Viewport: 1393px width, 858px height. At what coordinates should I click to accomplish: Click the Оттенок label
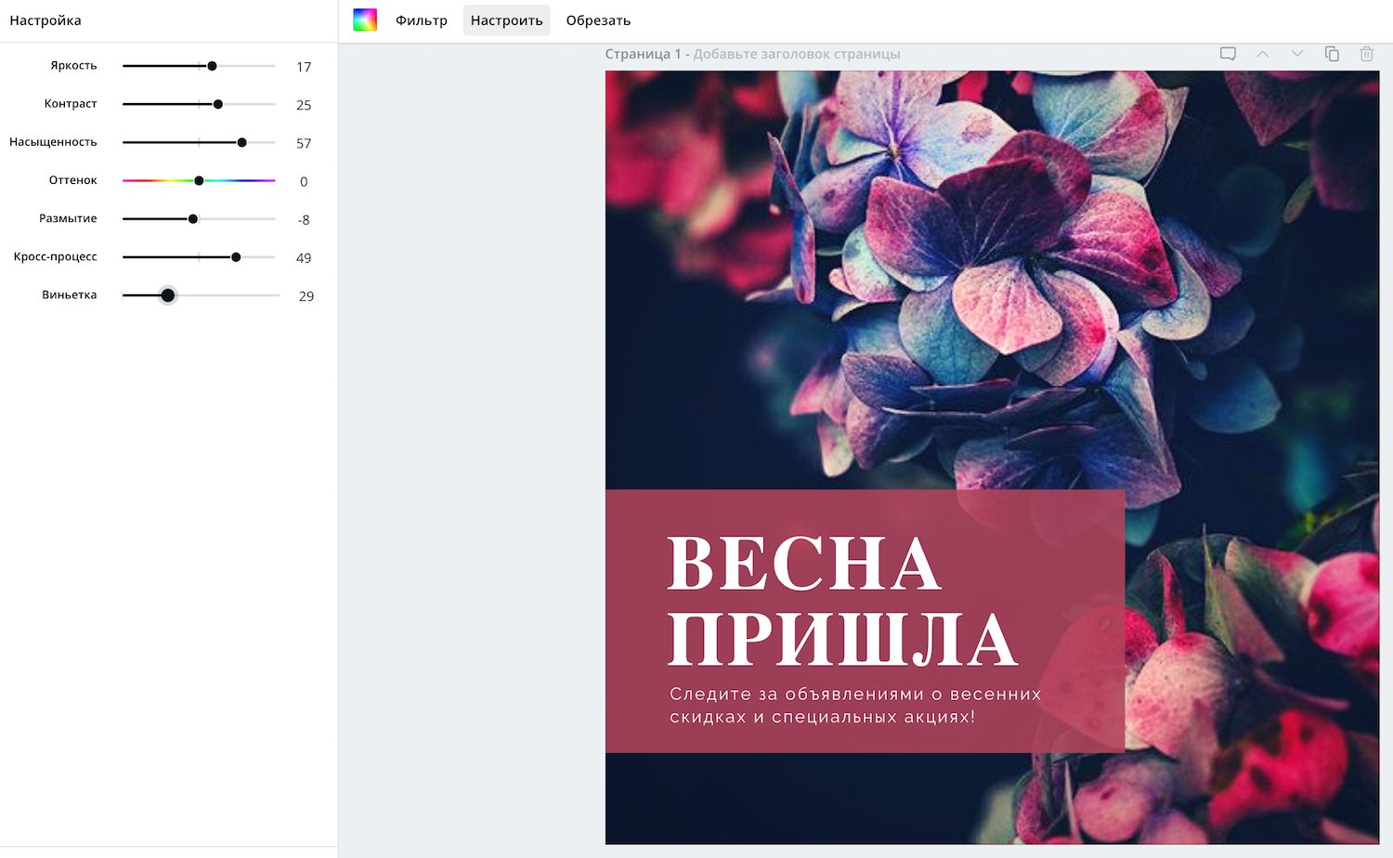(x=73, y=180)
